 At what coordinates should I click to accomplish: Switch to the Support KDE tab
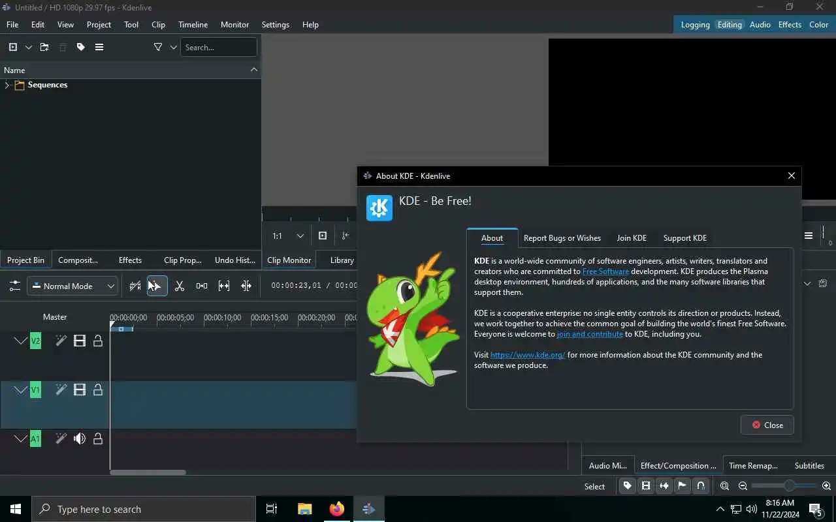tap(685, 238)
